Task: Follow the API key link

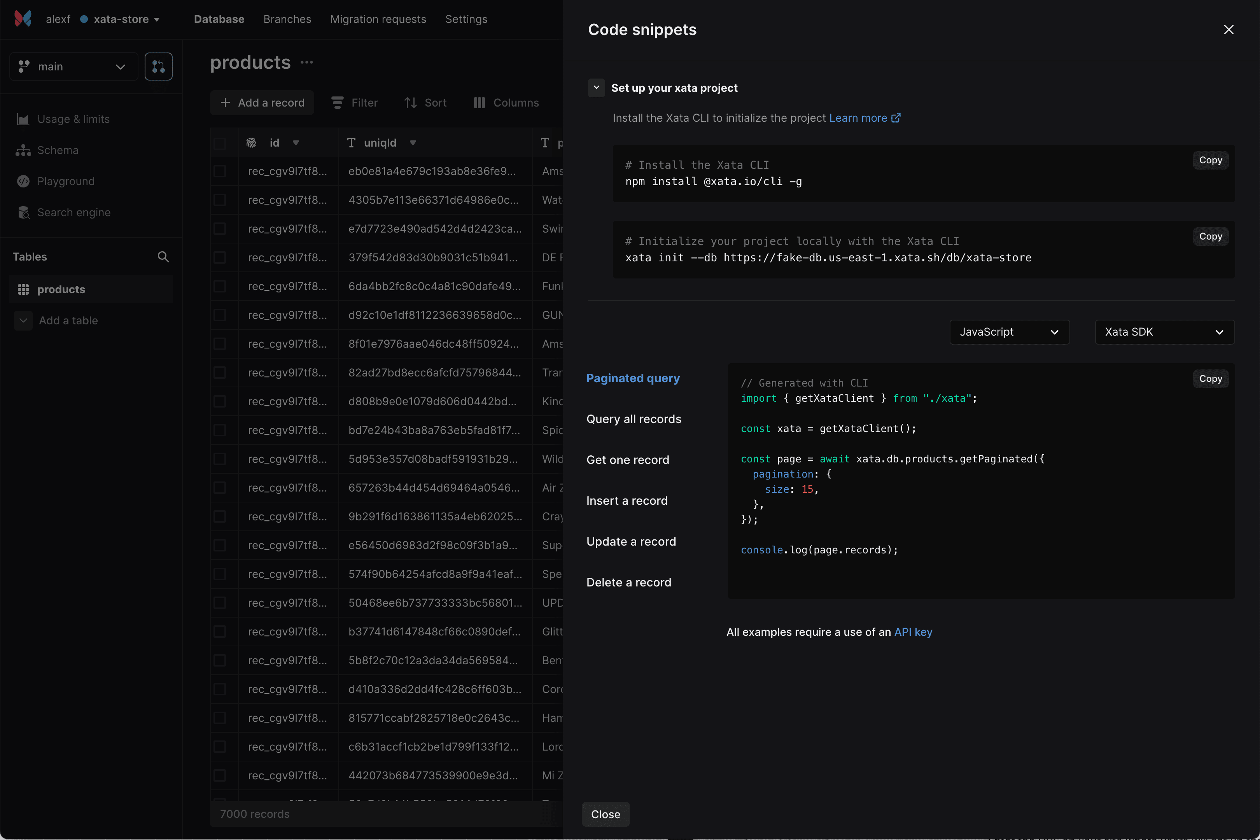Action: 913,632
